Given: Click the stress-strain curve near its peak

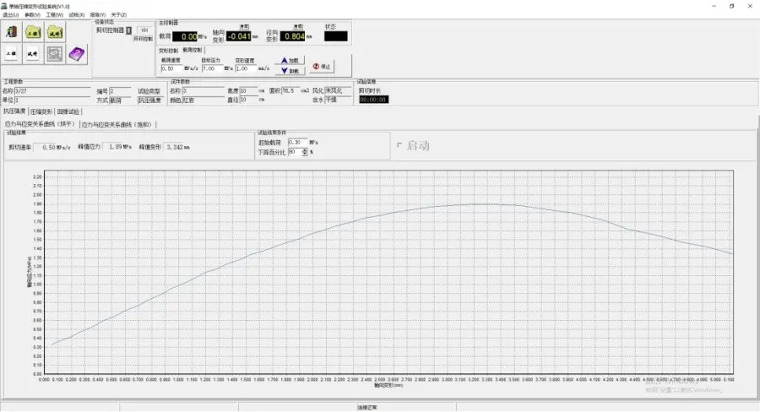Looking at the screenshot, I should pos(485,204).
